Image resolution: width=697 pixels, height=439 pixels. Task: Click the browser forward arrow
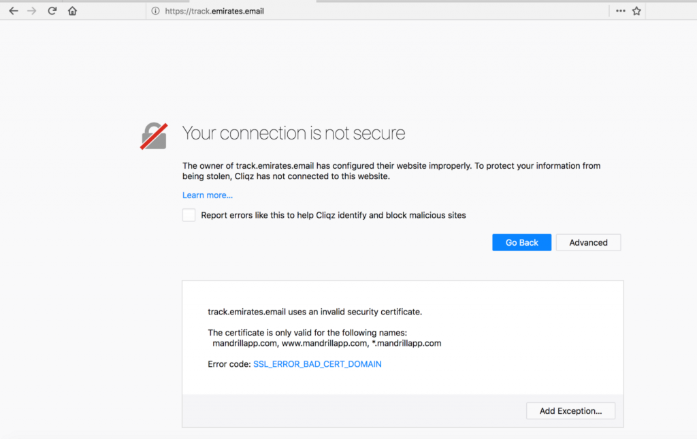point(31,11)
